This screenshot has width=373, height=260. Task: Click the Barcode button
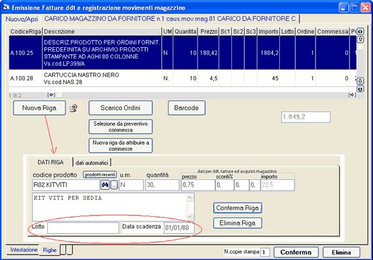click(x=186, y=108)
